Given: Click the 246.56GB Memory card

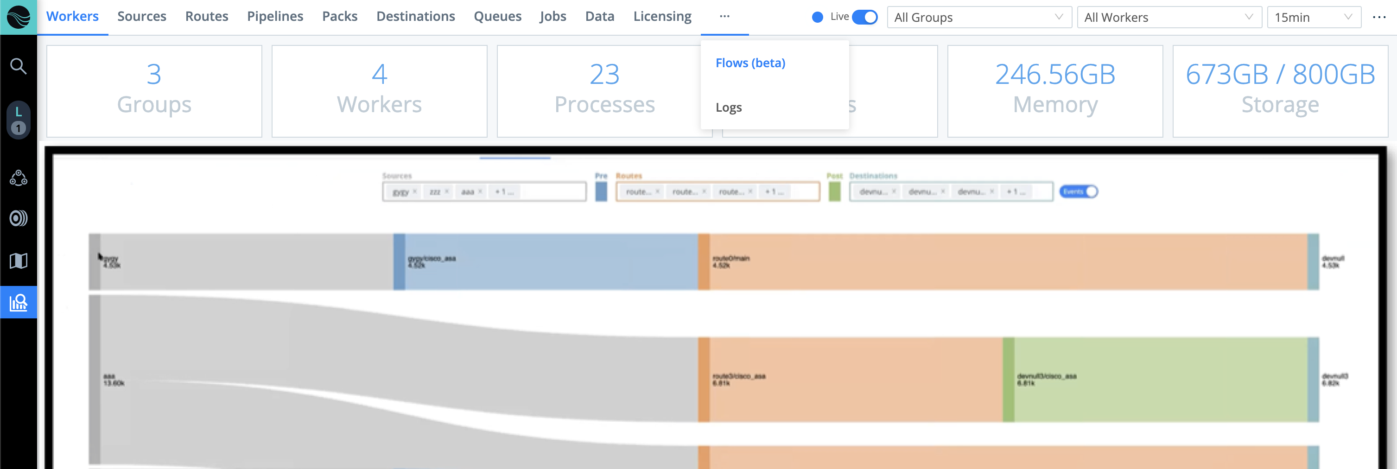Looking at the screenshot, I should pos(1055,90).
